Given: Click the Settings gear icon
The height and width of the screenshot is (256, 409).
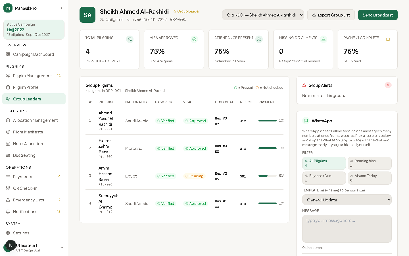Looking at the screenshot, I should (8, 233).
